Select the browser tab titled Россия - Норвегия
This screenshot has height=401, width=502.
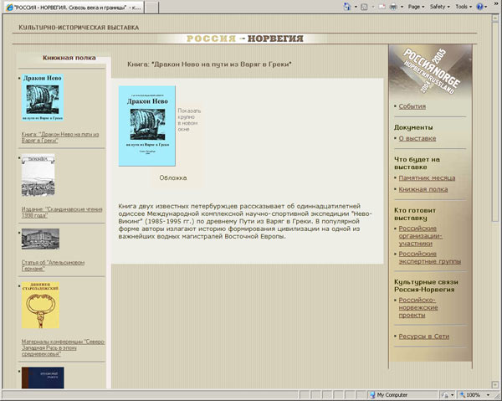[x=75, y=7]
